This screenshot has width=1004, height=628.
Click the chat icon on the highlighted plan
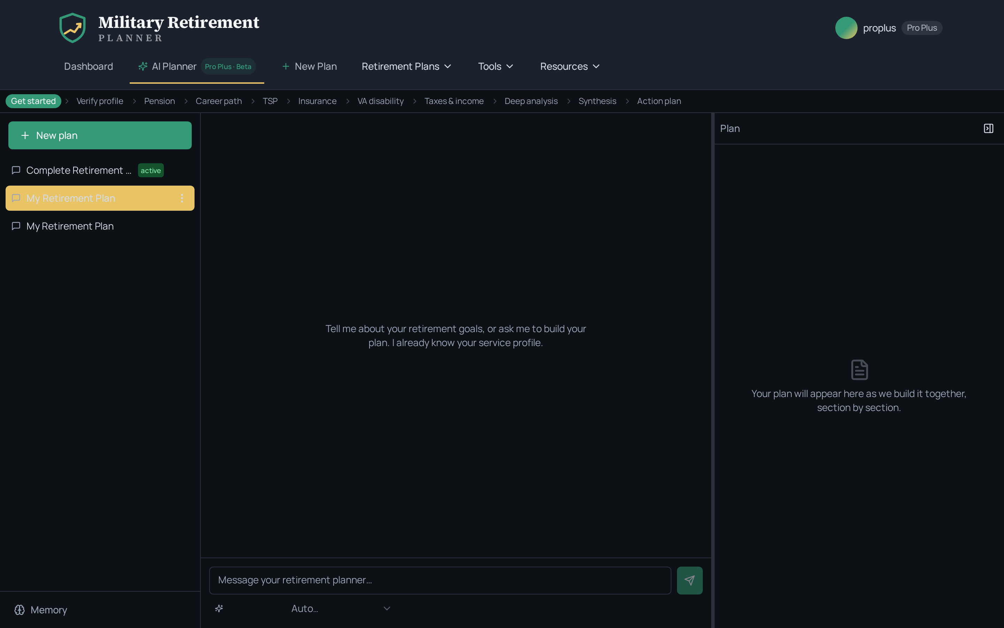(16, 198)
